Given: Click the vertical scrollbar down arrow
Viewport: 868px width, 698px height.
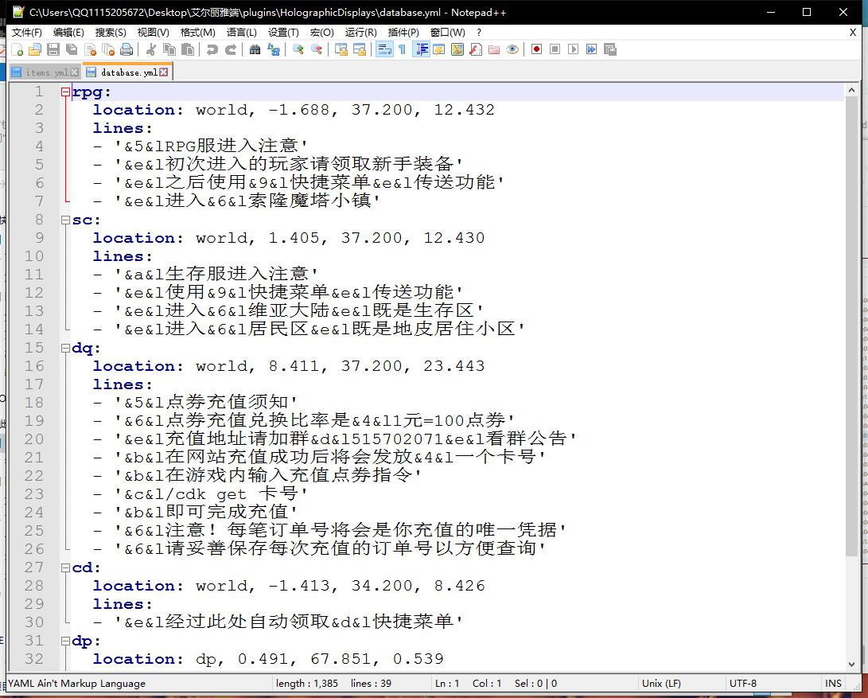Looking at the screenshot, I should 851,664.
